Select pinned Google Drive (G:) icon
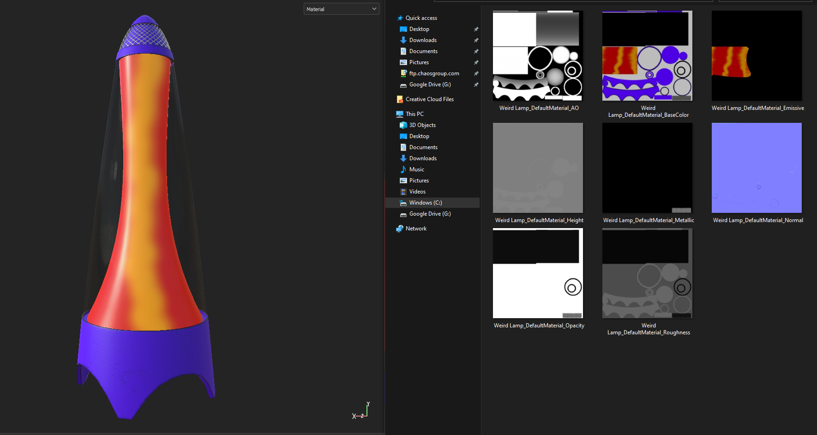This screenshot has width=817, height=435. (403, 85)
